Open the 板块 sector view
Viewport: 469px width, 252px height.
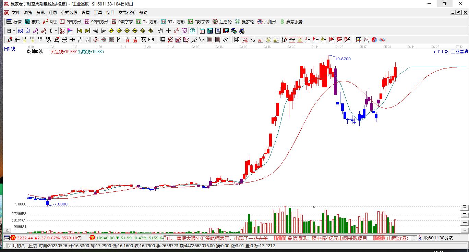point(32,22)
